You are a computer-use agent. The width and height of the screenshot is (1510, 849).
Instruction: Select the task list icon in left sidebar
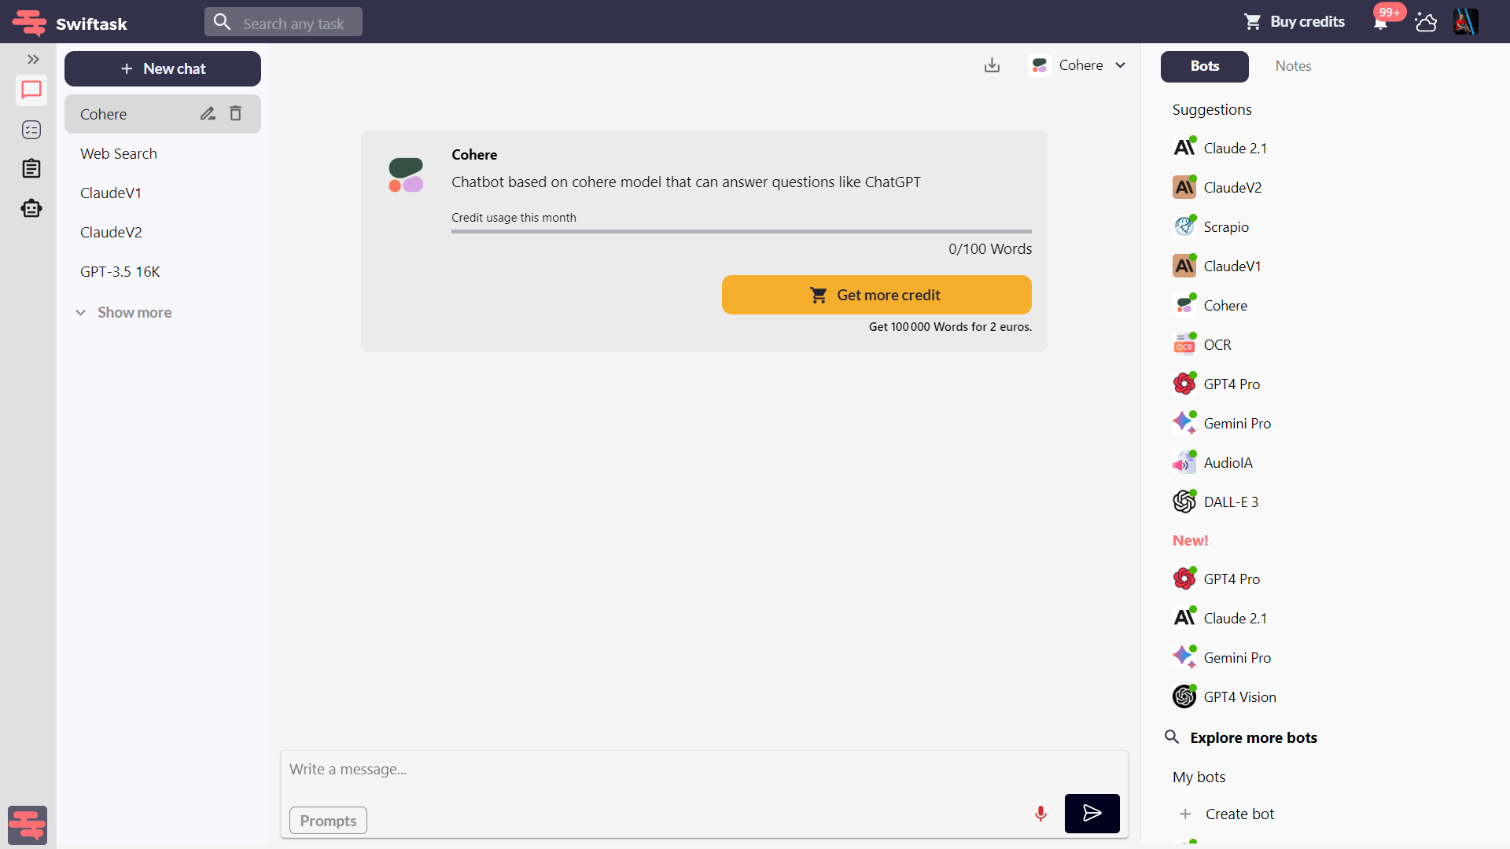tap(31, 130)
